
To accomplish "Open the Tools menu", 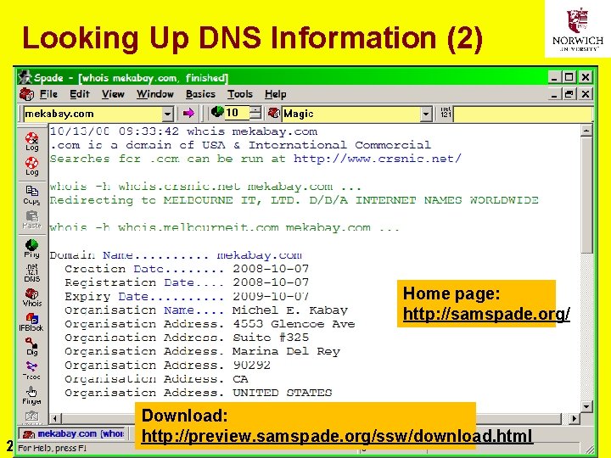I will [x=240, y=94].
